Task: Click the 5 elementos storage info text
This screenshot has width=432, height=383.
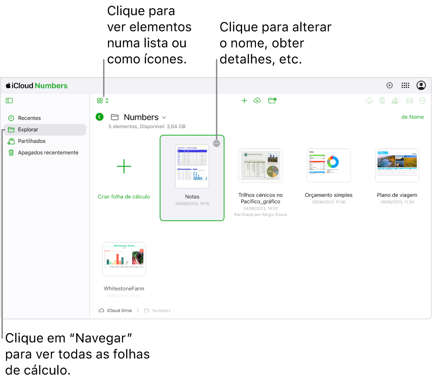Action: [147, 127]
